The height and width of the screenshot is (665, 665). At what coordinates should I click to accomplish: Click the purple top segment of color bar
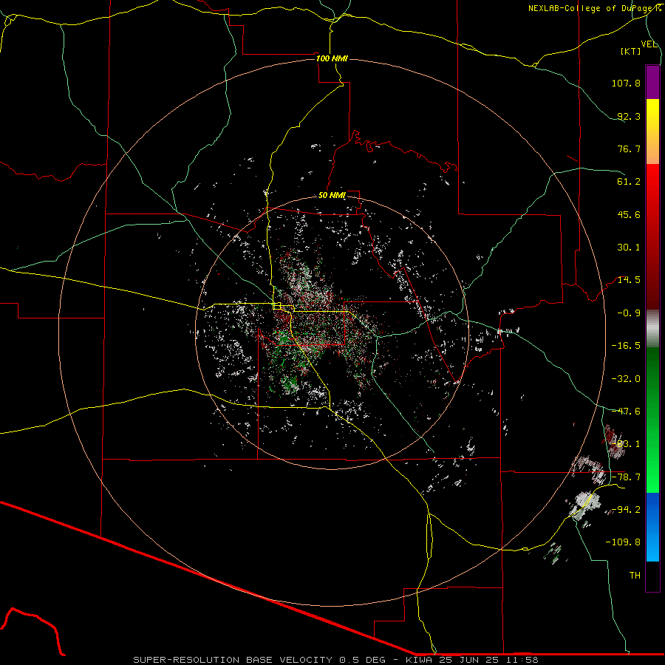point(652,82)
